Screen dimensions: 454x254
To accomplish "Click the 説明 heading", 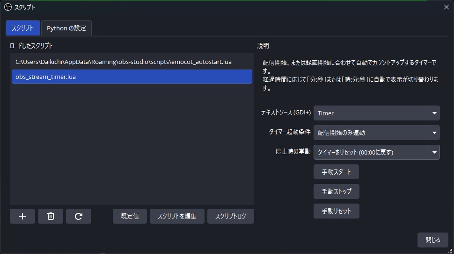I will (263, 46).
